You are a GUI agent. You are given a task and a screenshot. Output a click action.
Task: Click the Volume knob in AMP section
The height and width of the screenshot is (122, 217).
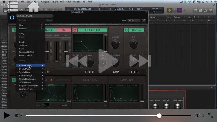(115, 44)
